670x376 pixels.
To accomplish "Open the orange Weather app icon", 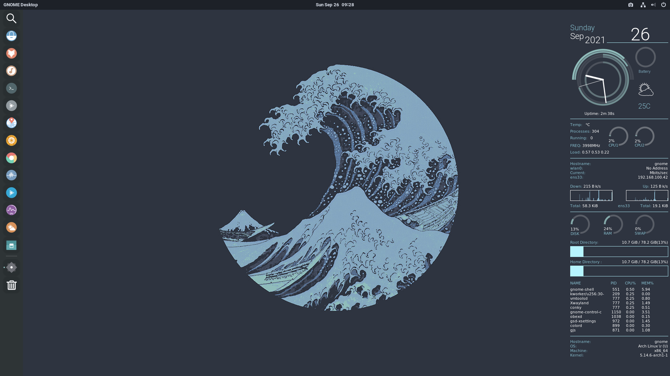I will 12,227.
